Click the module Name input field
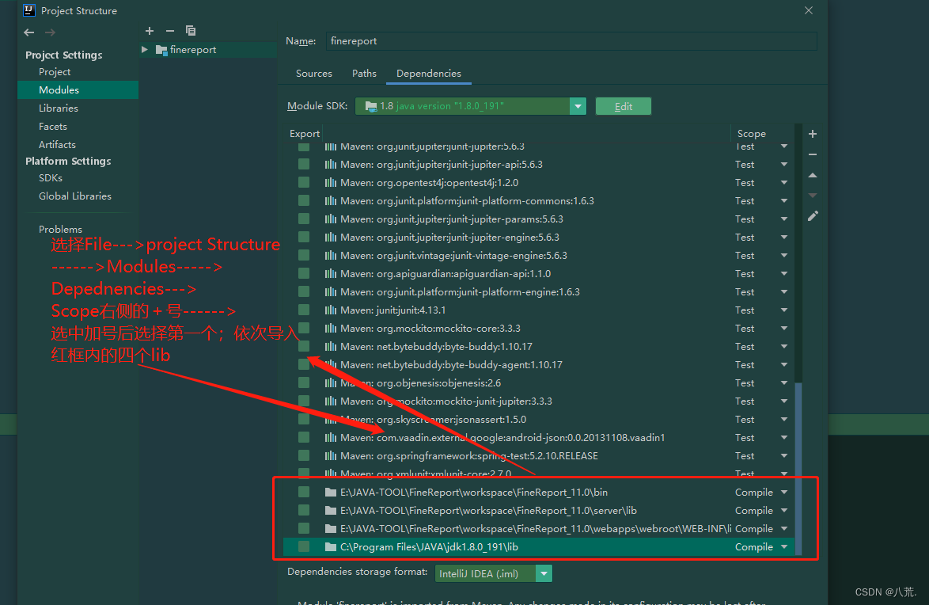Image resolution: width=929 pixels, height=605 pixels. pyautogui.click(x=571, y=41)
